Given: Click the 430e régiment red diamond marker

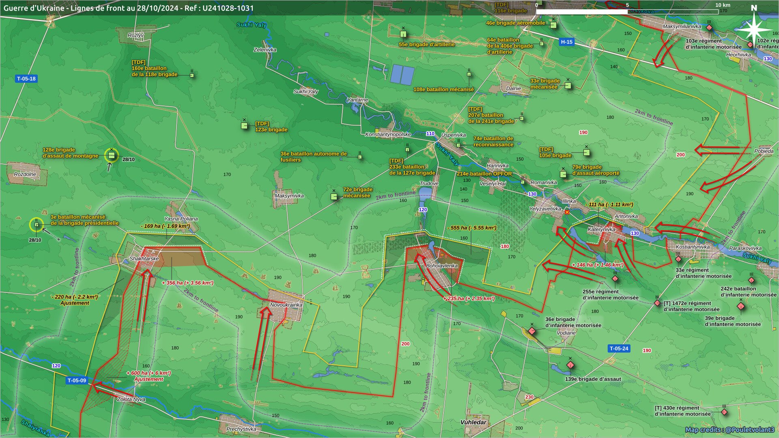Looking at the screenshot, I should 724,412.
